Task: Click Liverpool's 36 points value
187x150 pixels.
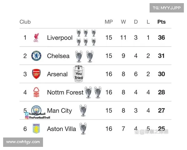Action: pyautogui.click(x=161, y=38)
